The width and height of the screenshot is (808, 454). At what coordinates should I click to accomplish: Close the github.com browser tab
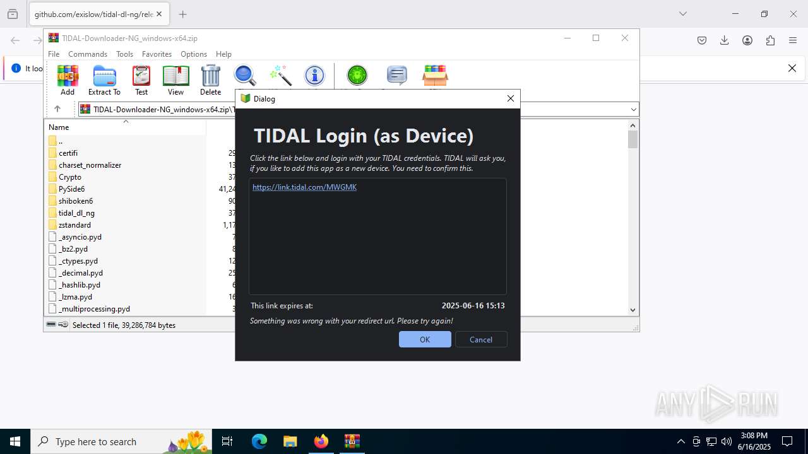(x=160, y=14)
